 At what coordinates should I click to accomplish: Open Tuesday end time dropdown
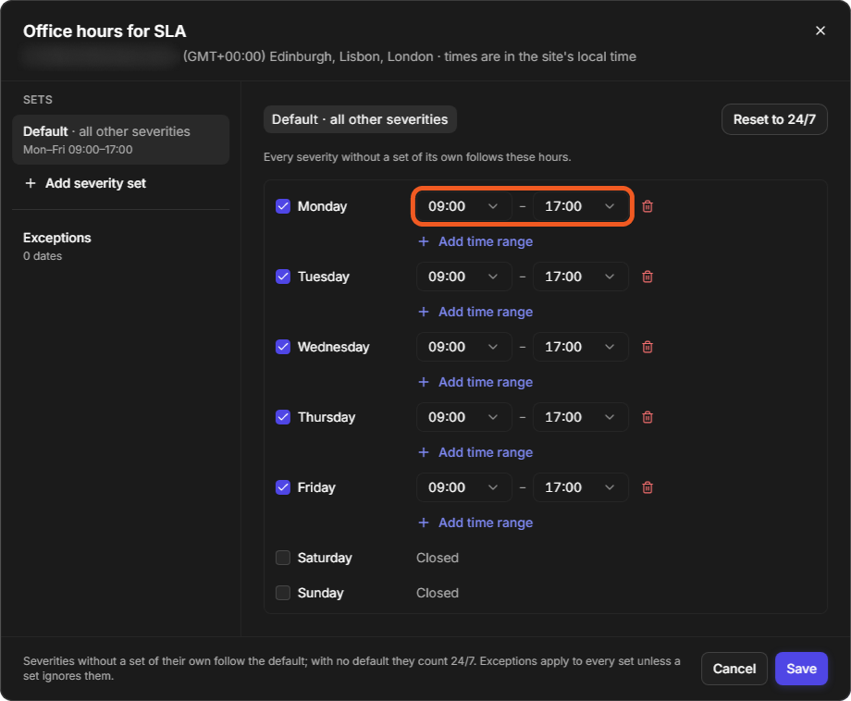581,277
